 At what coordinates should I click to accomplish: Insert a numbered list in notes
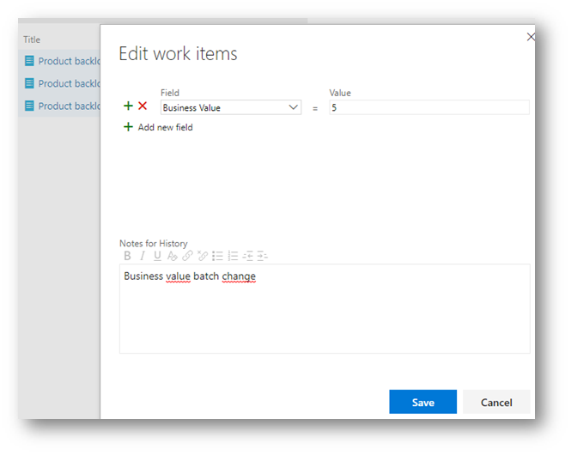[x=233, y=256]
